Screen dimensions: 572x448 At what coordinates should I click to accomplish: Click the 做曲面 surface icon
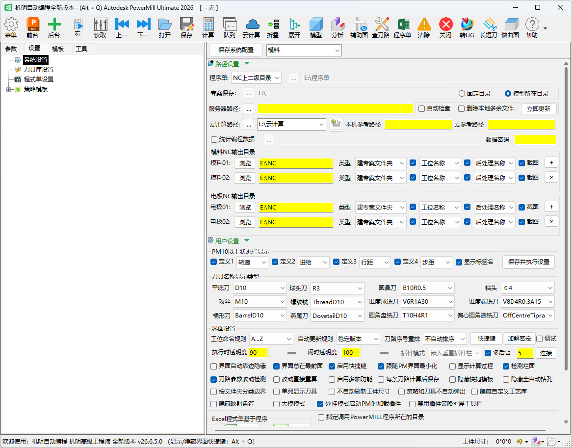[510, 28]
